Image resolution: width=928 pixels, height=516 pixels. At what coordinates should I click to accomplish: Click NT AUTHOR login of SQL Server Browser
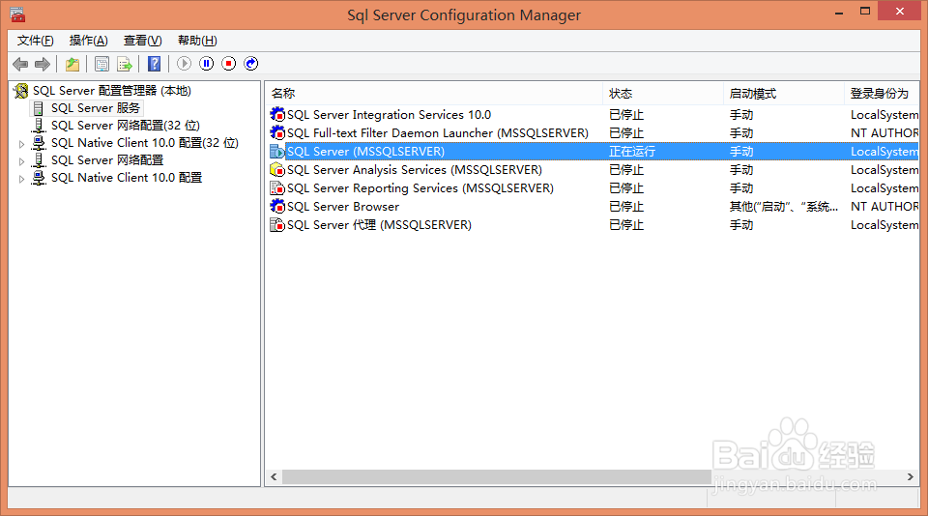click(884, 207)
